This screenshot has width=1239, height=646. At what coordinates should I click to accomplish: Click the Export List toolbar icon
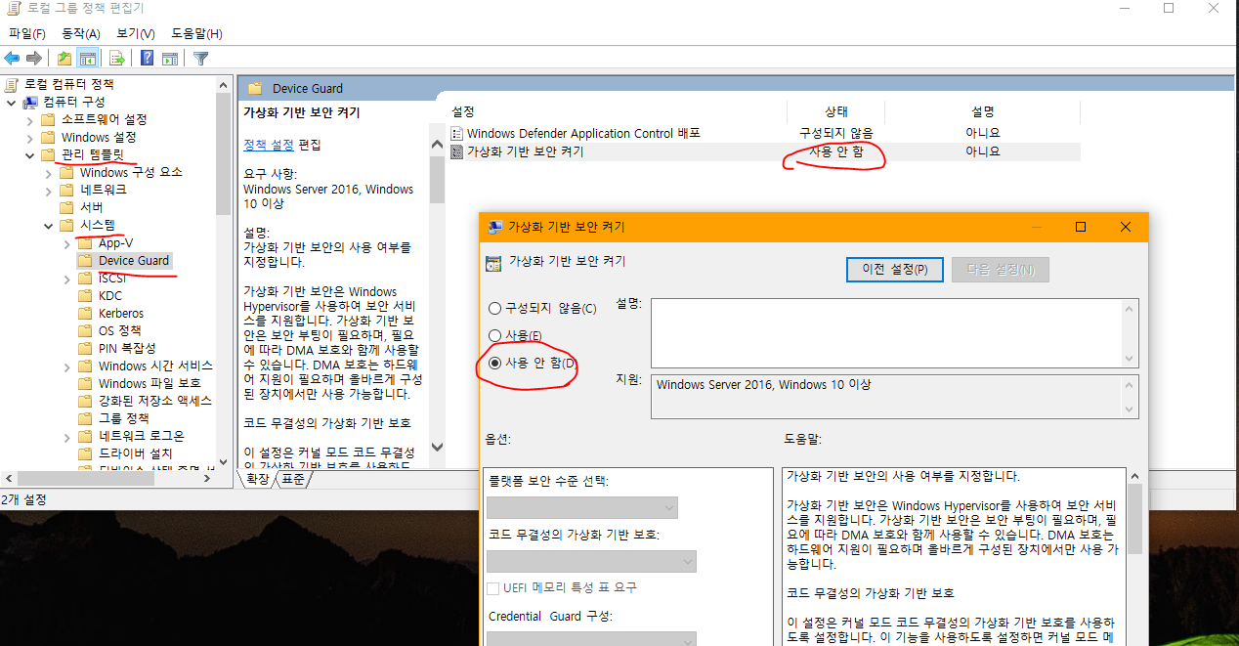click(x=116, y=58)
